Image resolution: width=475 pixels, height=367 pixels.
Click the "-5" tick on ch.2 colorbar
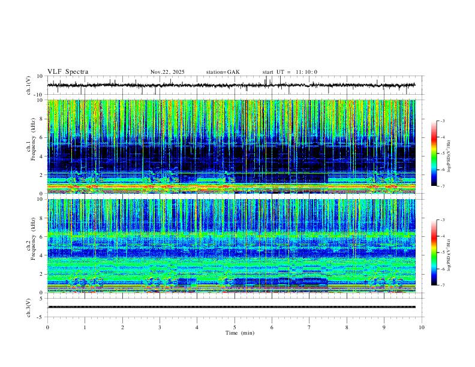coord(442,252)
